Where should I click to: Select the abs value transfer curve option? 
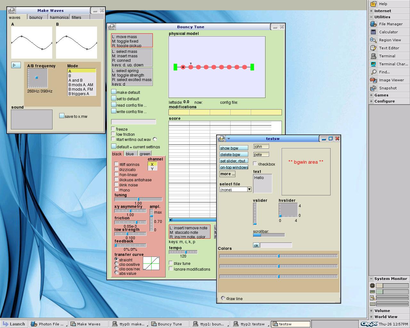click(x=117, y=273)
